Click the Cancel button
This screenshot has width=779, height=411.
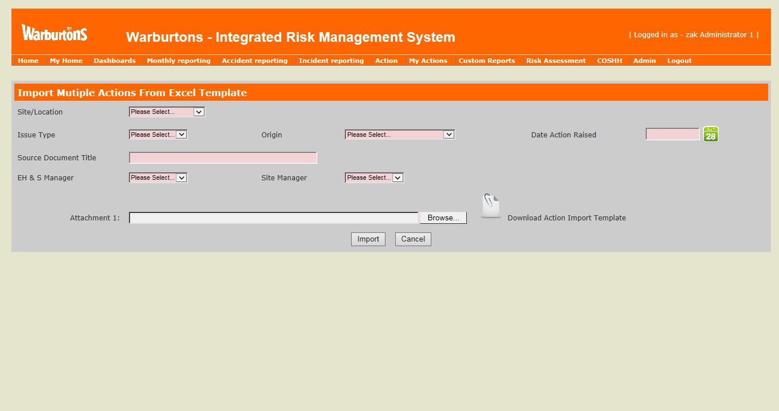coord(412,239)
